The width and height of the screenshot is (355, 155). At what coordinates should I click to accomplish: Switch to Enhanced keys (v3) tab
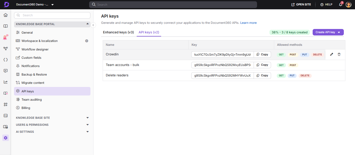pos(119,32)
